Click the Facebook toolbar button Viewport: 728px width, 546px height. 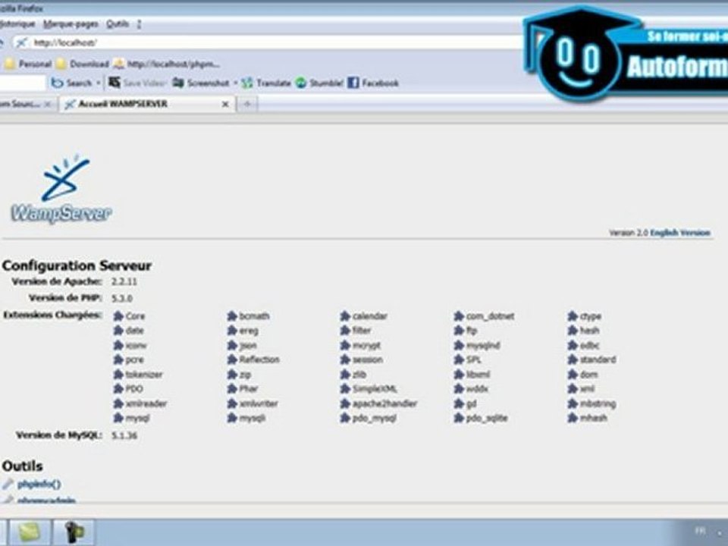[373, 83]
